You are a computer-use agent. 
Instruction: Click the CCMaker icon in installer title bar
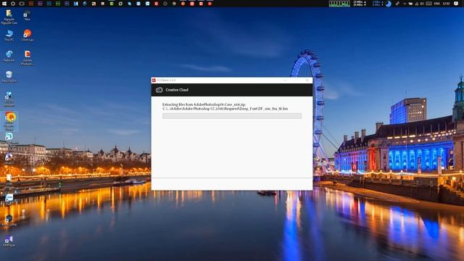point(154,80)
